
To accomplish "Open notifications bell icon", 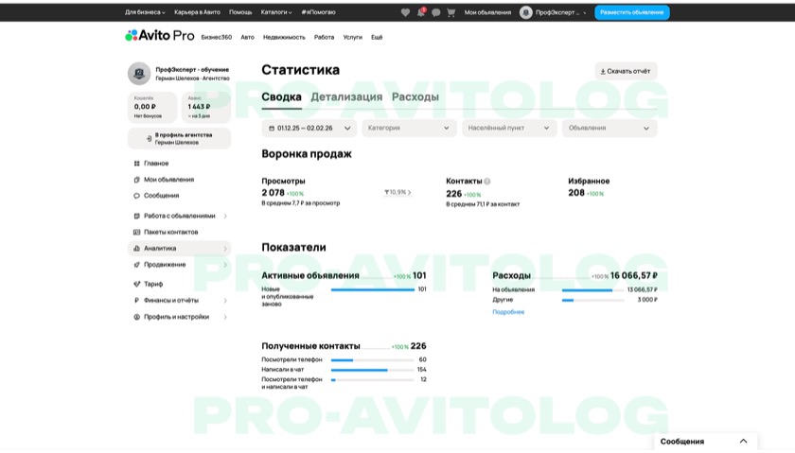I will [421, 12].
